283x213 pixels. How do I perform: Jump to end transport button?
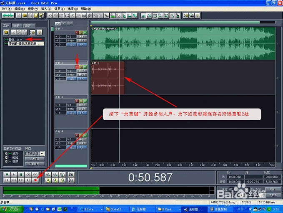coord(28,180)
